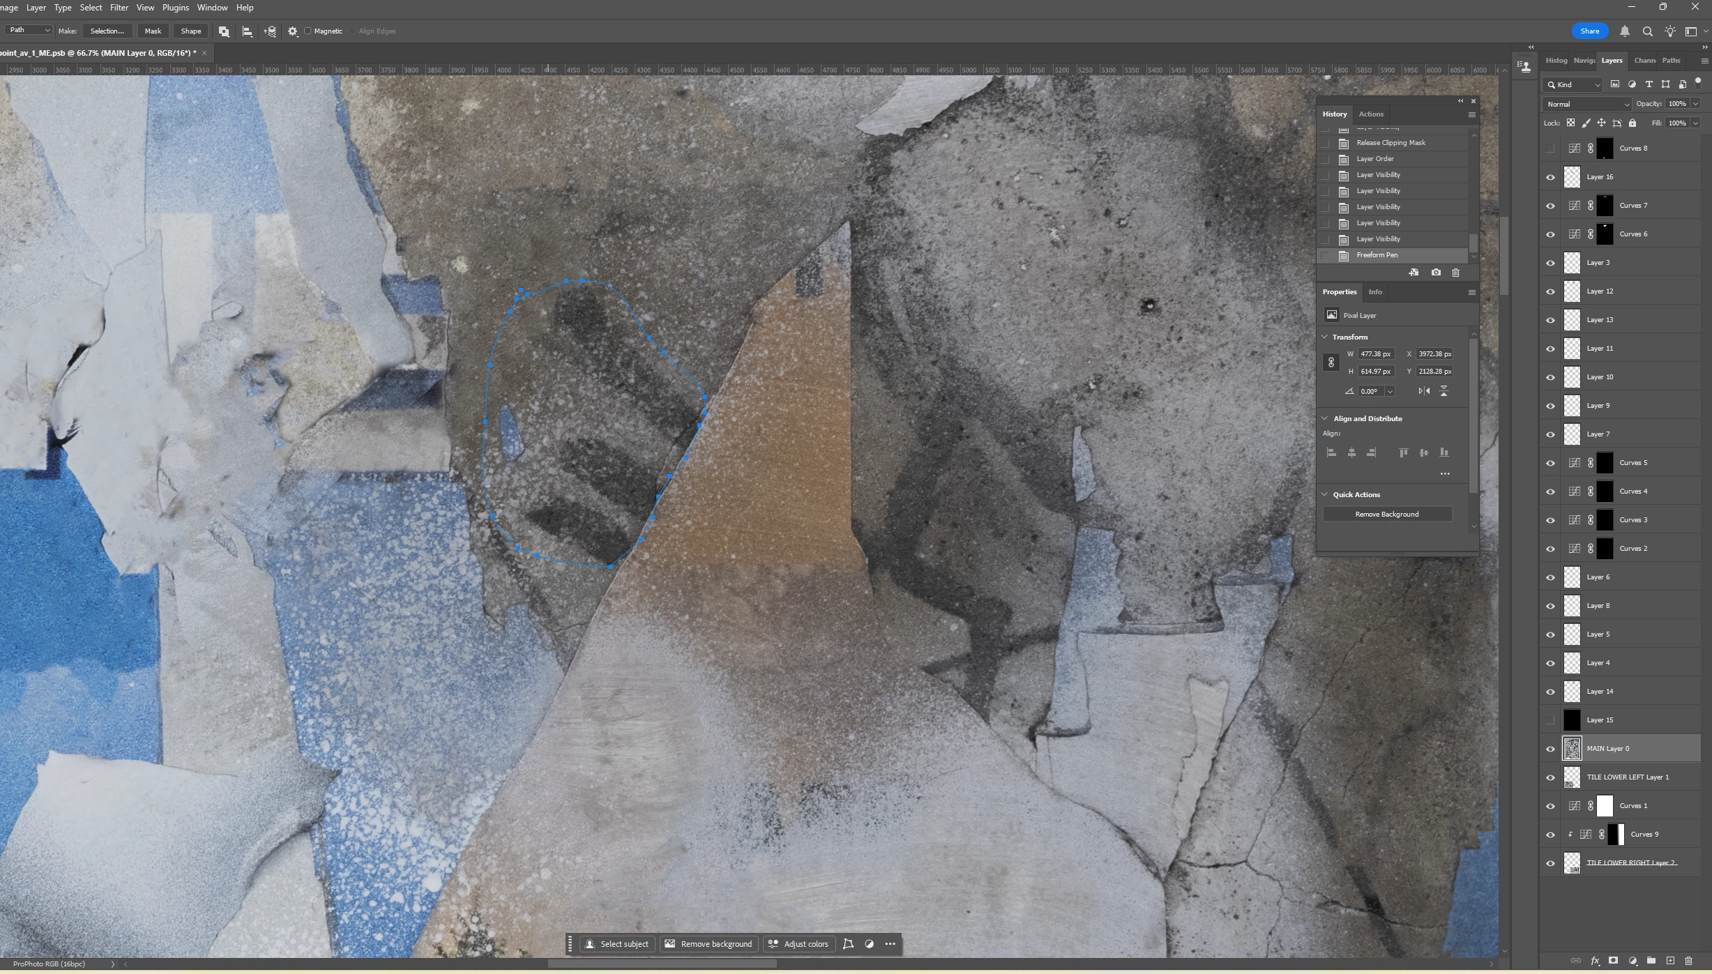Viewport: 1712px width, 974px height.
Task: Enable the Magnetic checkbox
Action: tap(308, 31)
